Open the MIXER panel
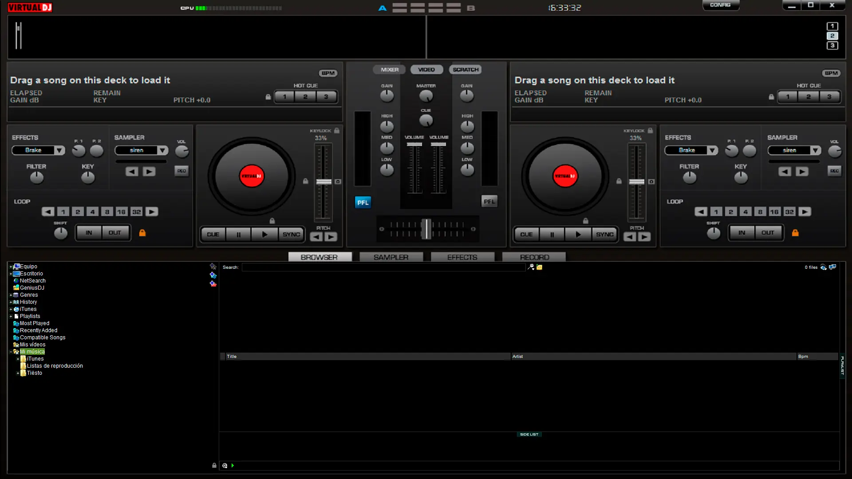This screenshot has width=852, height=479. [x=390, y=70]
